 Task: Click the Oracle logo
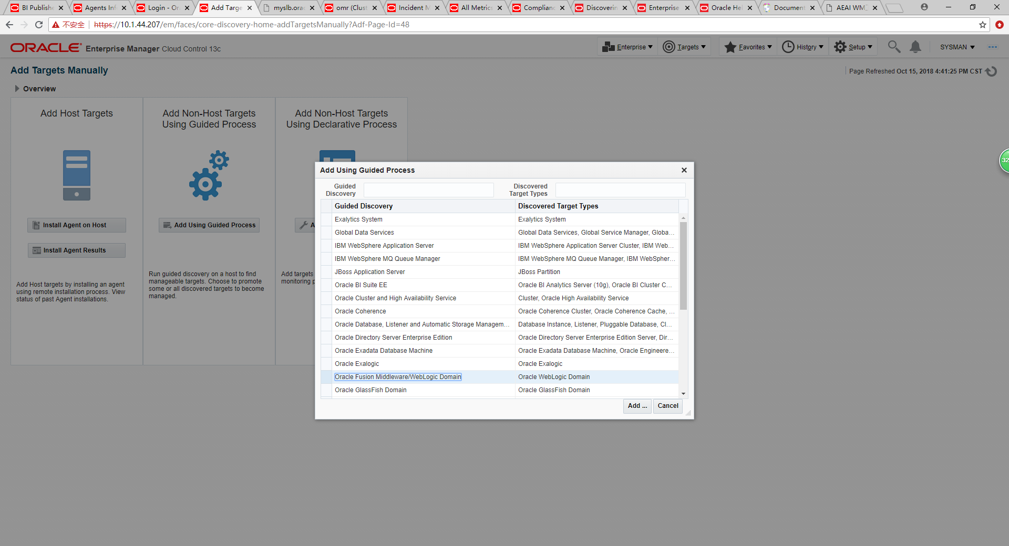click(x=46, y=48)
